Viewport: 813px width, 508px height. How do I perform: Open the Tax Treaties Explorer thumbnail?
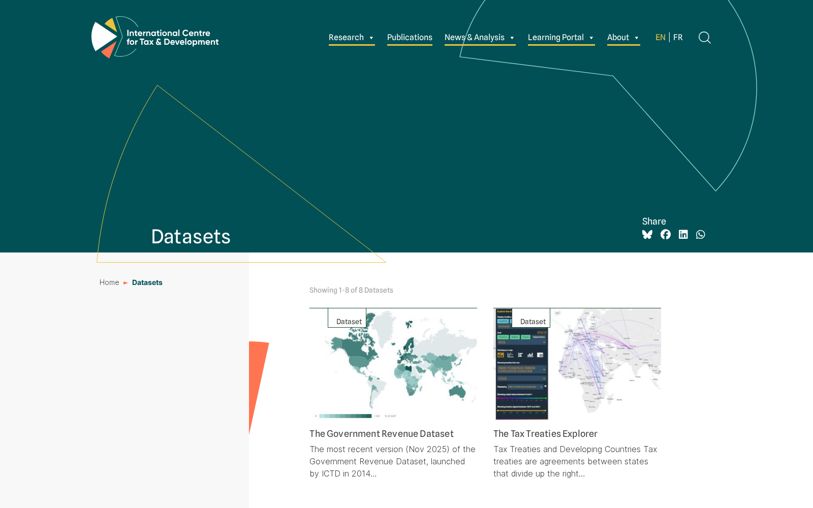click(577, 364)
